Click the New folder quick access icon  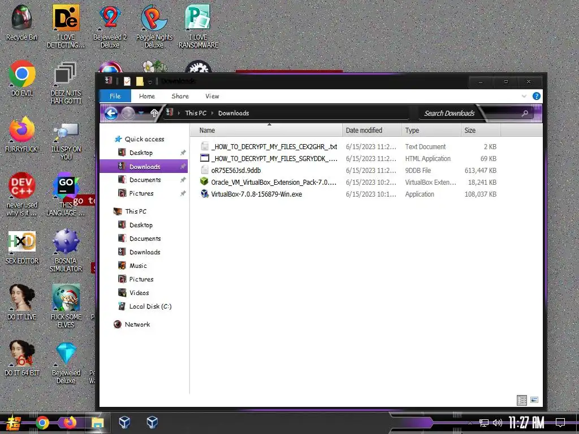pyautogui.click(x=140, y=81)
